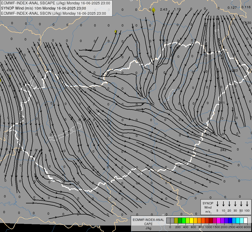Image resolution: width=252 pixels, height=232 pixels.
Task: Click the map value 0.127
Action: tap(232, 7)
